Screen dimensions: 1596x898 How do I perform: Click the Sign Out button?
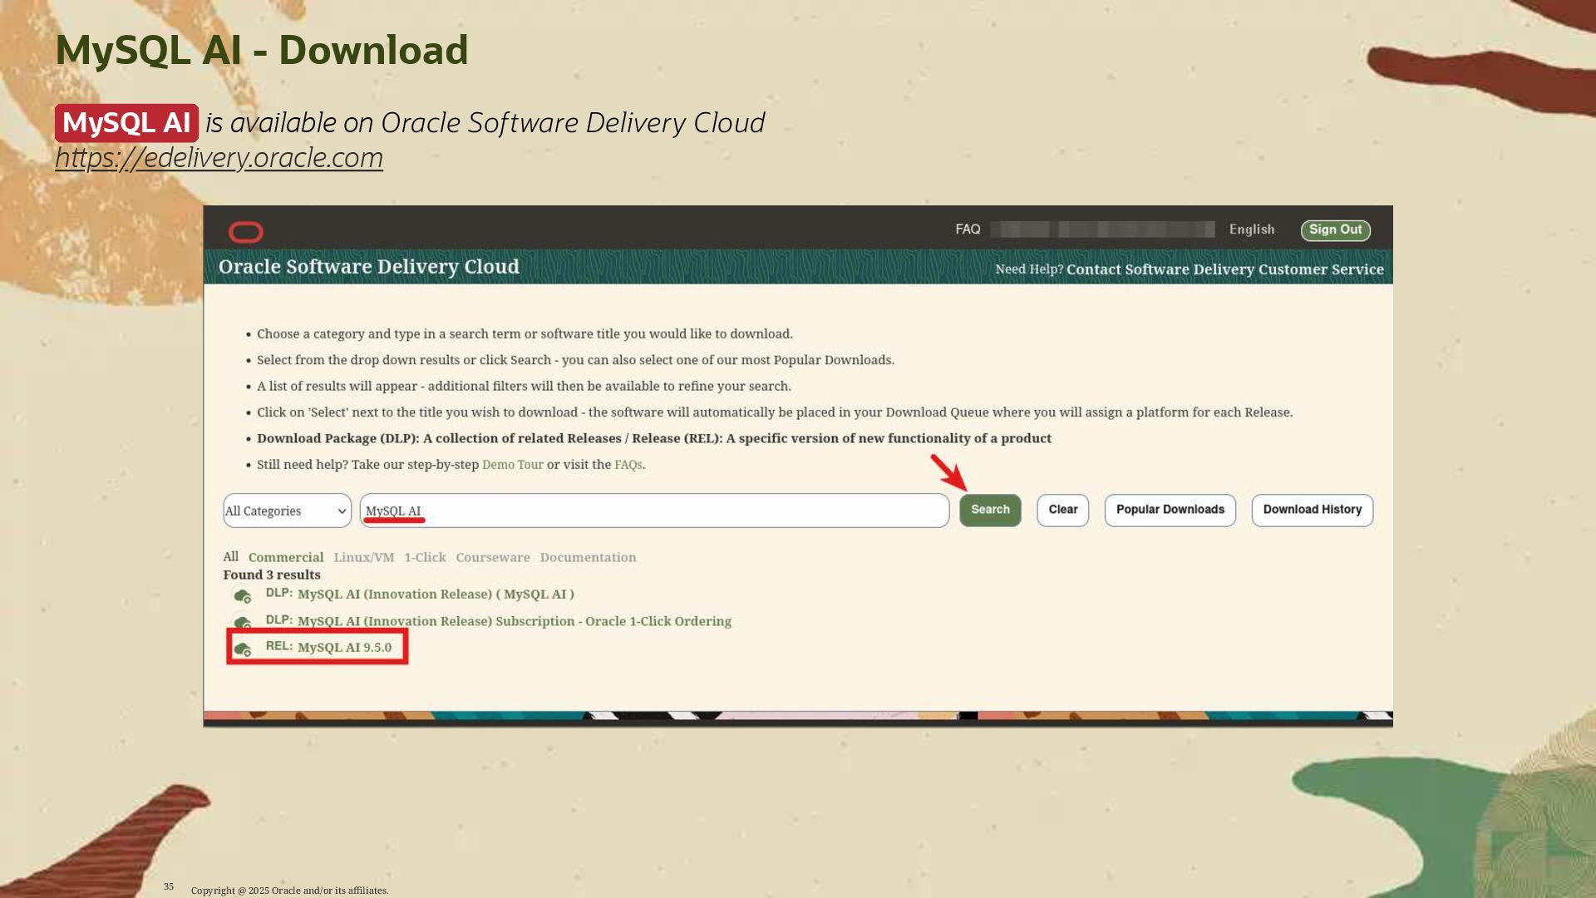click(1335, 230)
